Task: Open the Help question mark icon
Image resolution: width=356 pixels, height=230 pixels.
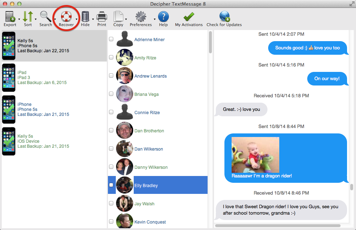Action: (163, 16)
